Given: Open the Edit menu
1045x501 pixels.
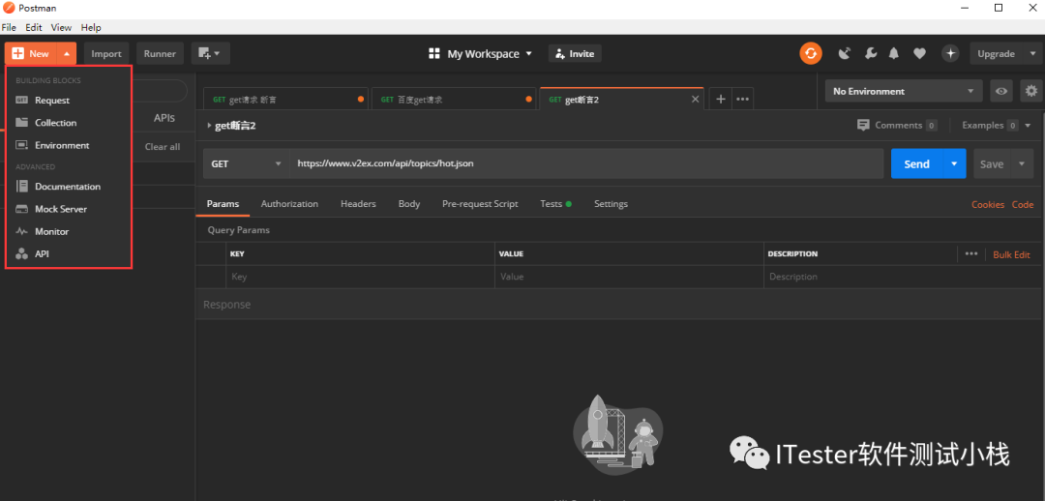Looking at the screenshot, I should click(x=33, y=27).
